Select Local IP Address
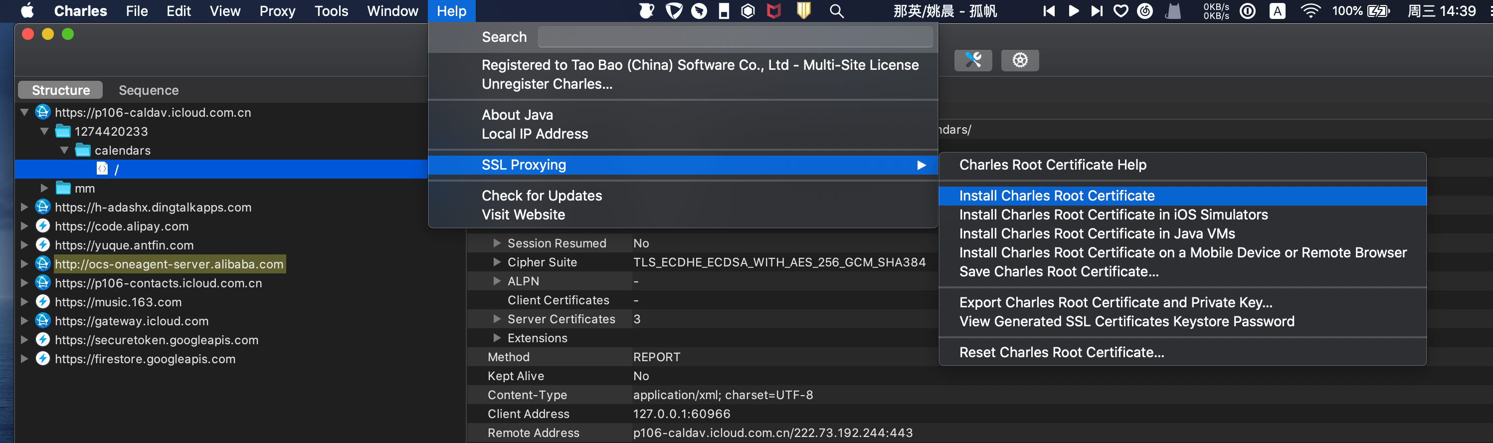The image size is (1493, 443). point(683,134)
